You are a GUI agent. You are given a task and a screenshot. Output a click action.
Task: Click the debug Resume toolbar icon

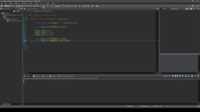point(17,6)
